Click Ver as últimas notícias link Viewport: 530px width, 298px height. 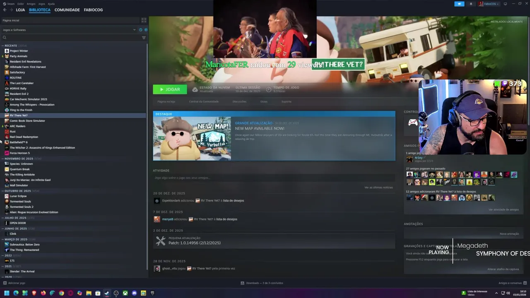(x=378, y=187)
